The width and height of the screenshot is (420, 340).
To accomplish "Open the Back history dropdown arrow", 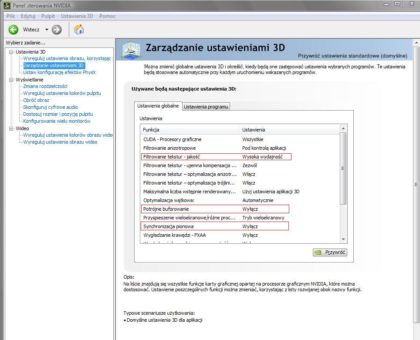I will pos(47,30).
